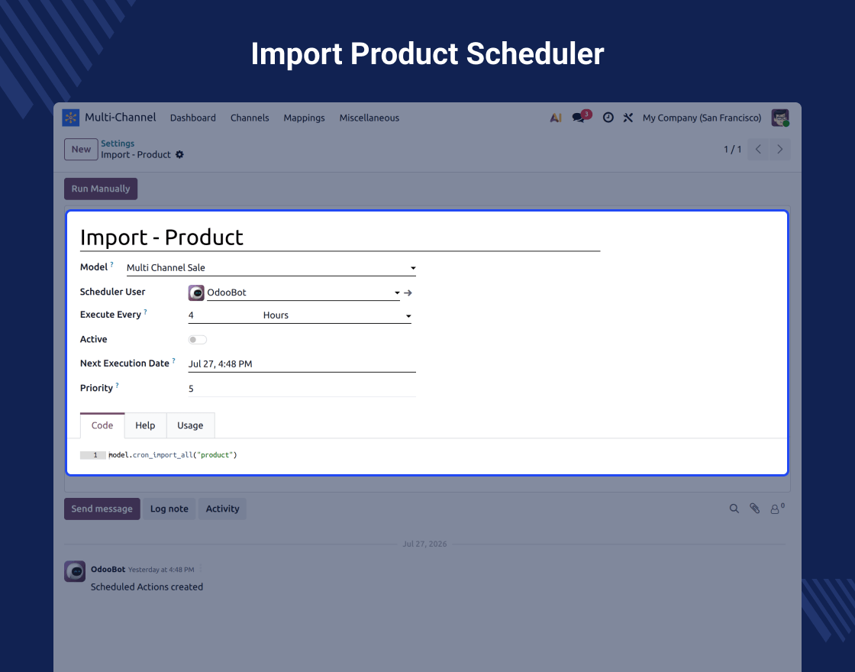Viewport: 855px width, 672px height.
Task: Click the Multi-Channel app name
Action: (x=121, y=118)
